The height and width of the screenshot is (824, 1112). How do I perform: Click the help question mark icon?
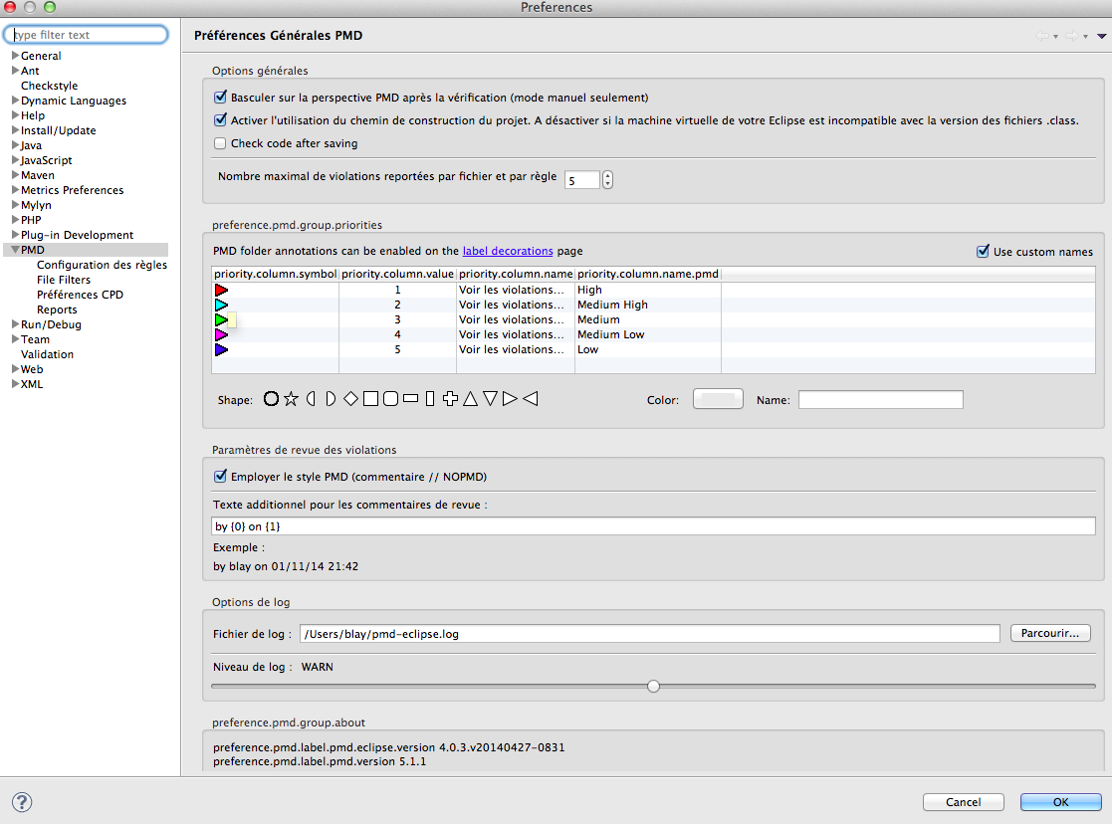22,802
